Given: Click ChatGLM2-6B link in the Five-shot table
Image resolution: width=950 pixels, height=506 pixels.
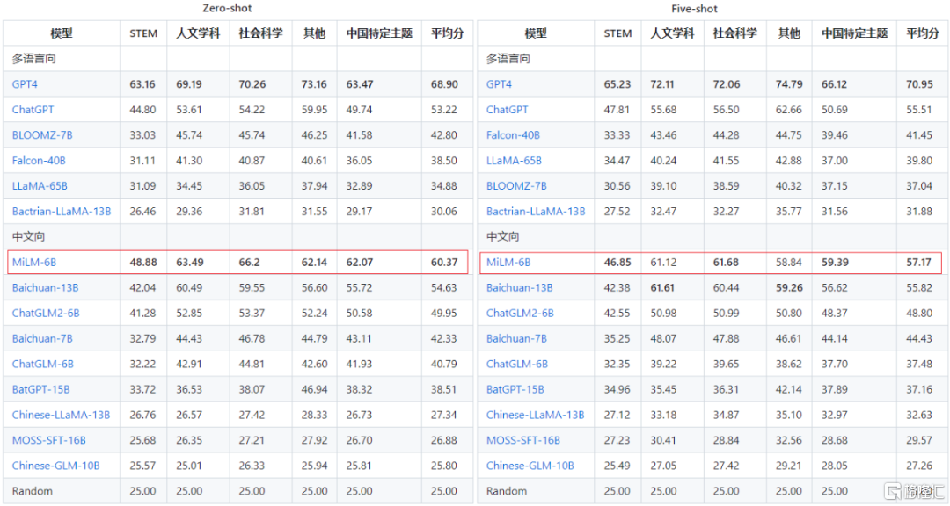Looking at the screenshot, I should (521, 313).
